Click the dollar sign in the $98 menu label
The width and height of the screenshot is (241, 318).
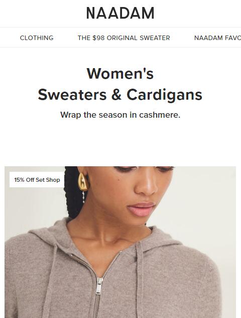(94, 38)
